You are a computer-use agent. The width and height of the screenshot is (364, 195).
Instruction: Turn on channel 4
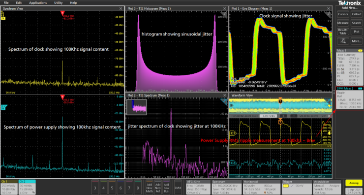[103, 187]
